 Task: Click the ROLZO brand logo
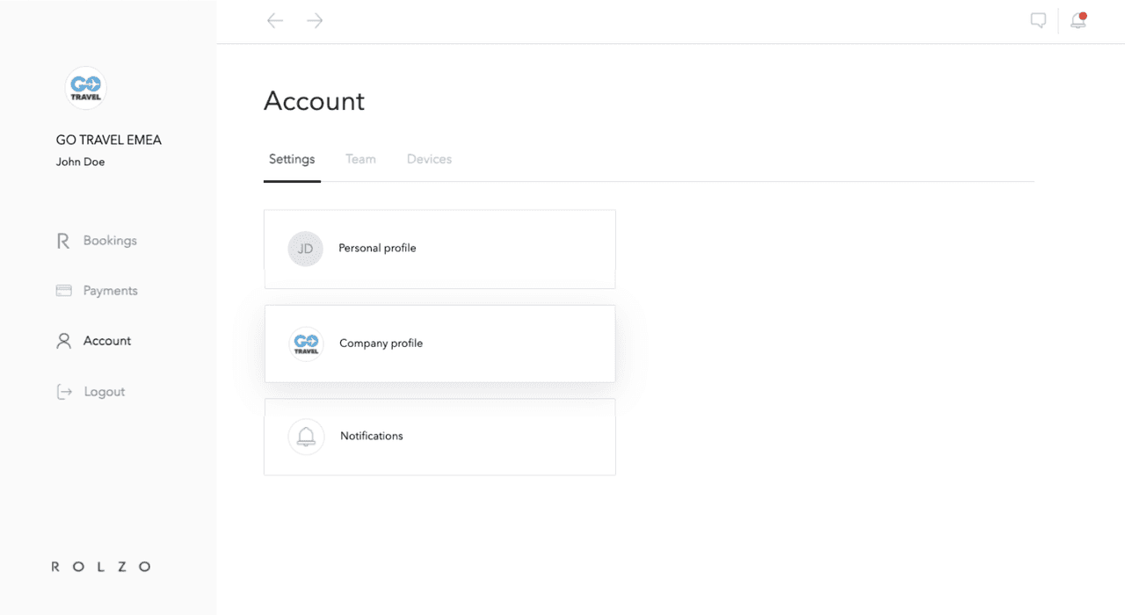(101, 567)
